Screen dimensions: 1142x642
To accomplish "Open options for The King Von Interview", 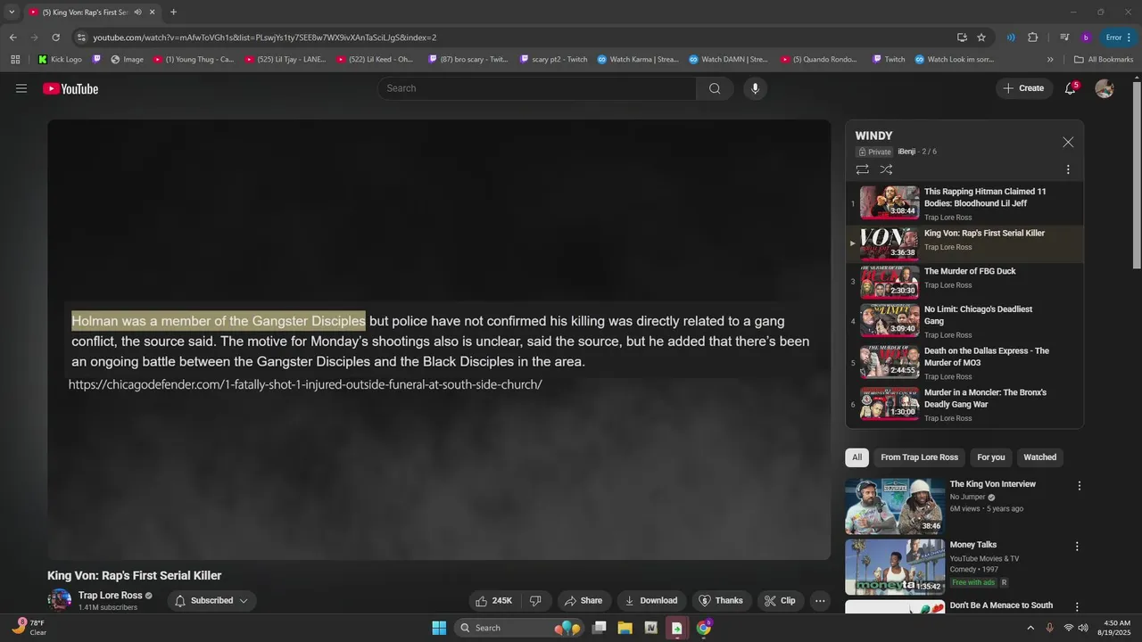I will click(x=1079, y=486).
